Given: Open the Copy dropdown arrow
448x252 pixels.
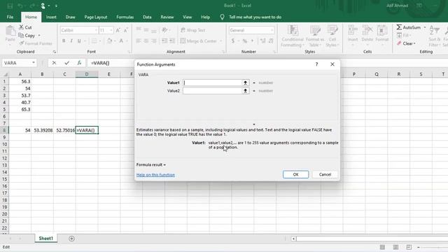Looking at the screenshot, I should (x=39, y=36).
